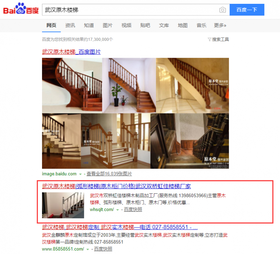Select the 地图 tab
This screenshot has height=254, width=280.
[x=182, y=25]
